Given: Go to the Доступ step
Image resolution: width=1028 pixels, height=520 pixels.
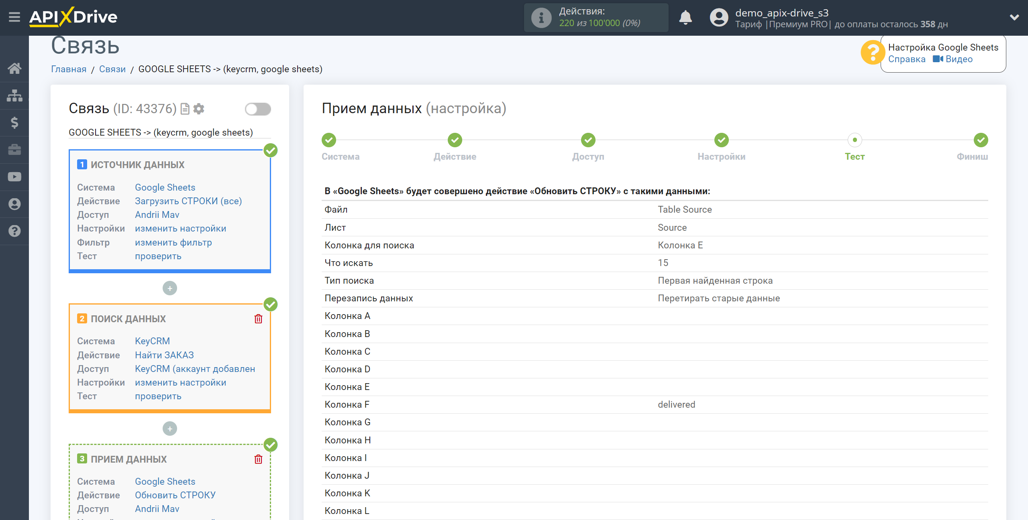Looking at the screenshot, I should click(588, 140).
